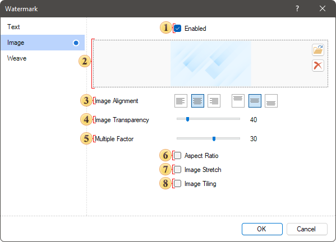Set vertical image alignment to top

238,101
